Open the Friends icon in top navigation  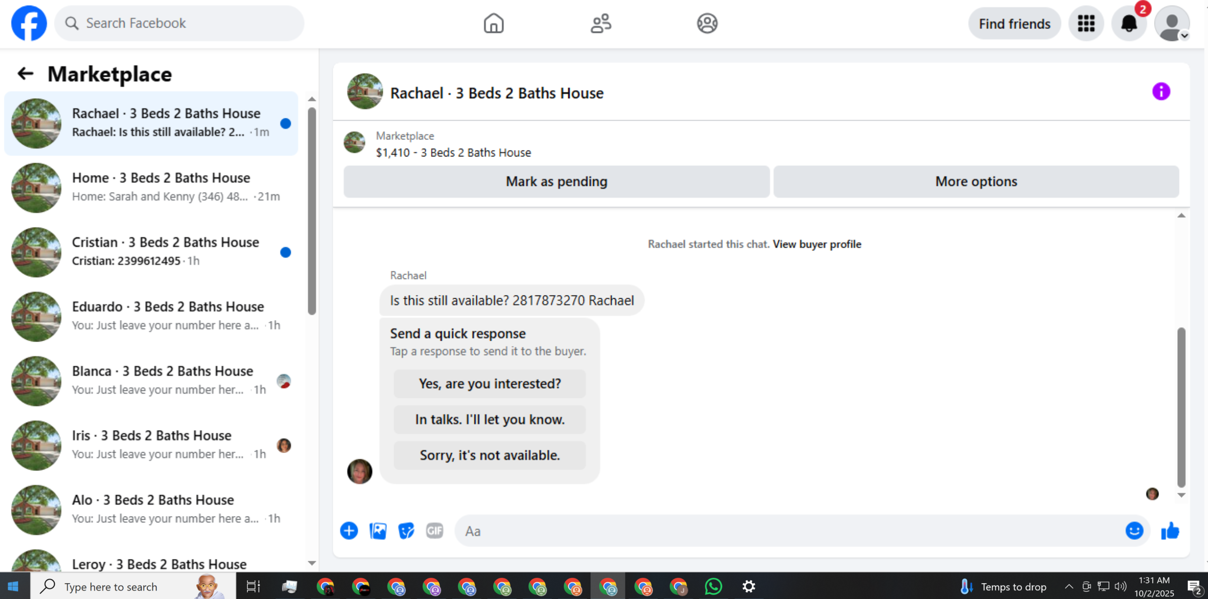601,23
